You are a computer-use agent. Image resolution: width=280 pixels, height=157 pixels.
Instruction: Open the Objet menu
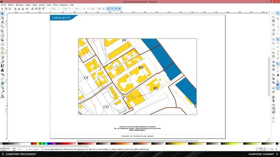35,5
